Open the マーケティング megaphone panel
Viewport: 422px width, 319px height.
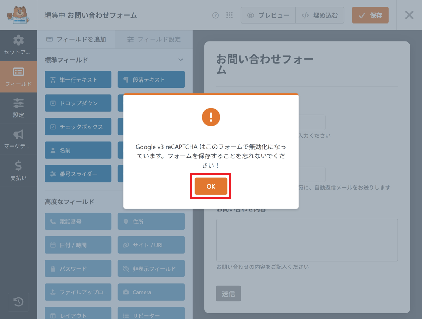click(x=18, y=139)
